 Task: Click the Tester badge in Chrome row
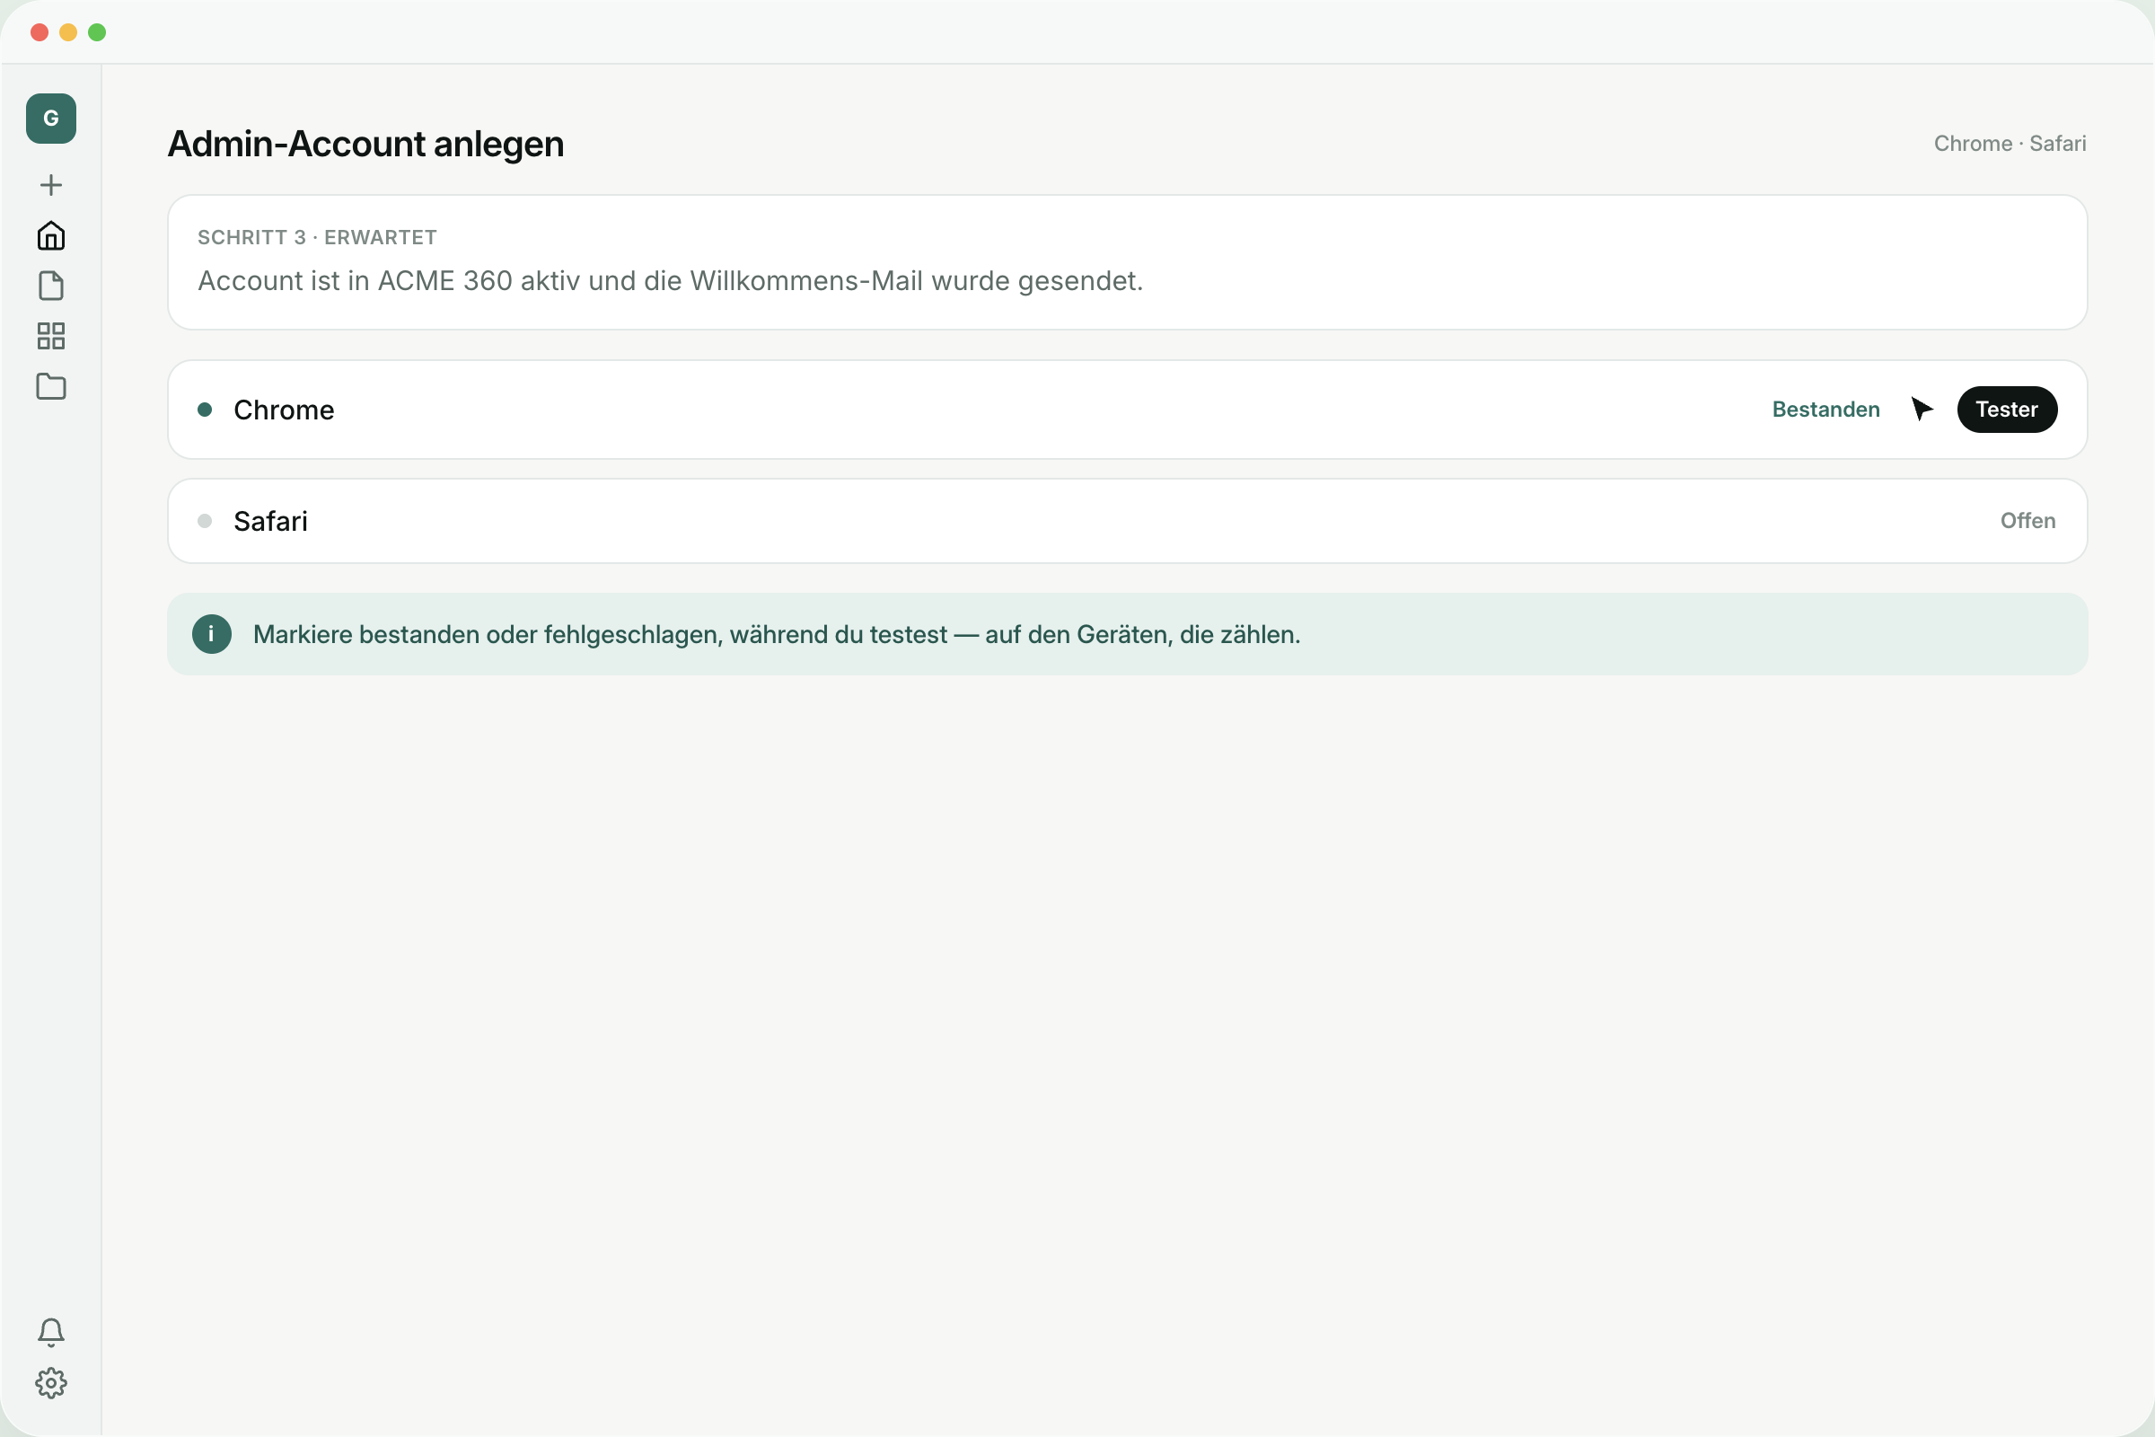tap(2007, 410)
